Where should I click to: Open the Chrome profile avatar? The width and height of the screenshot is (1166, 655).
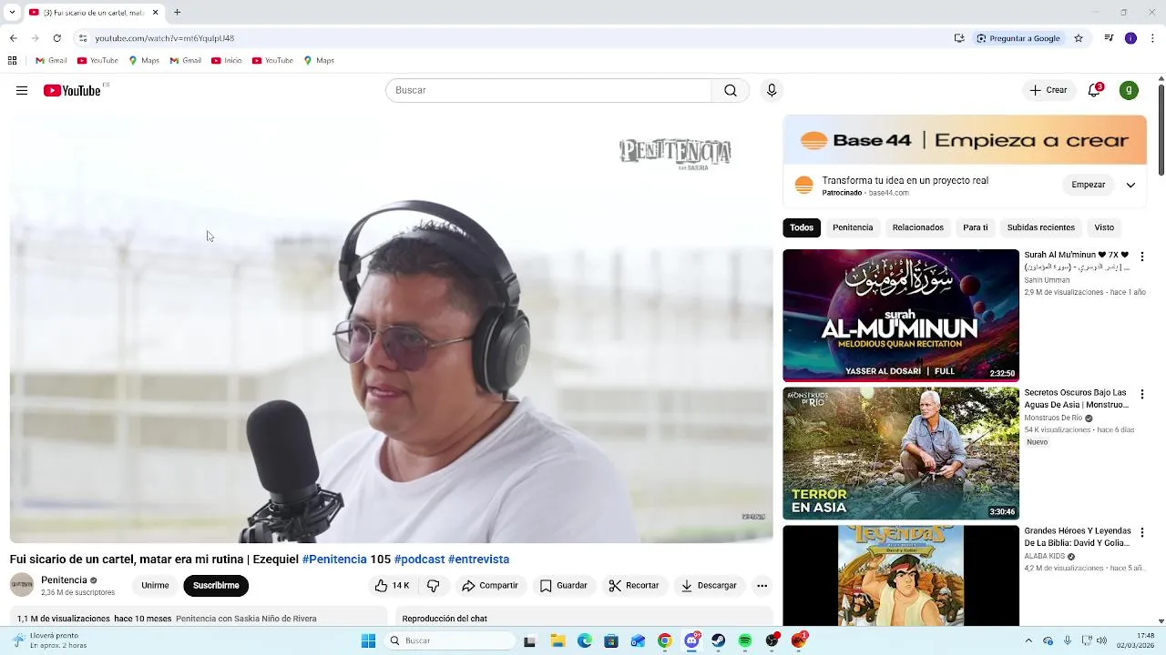pyautogui.click(x=1130, y=38)
